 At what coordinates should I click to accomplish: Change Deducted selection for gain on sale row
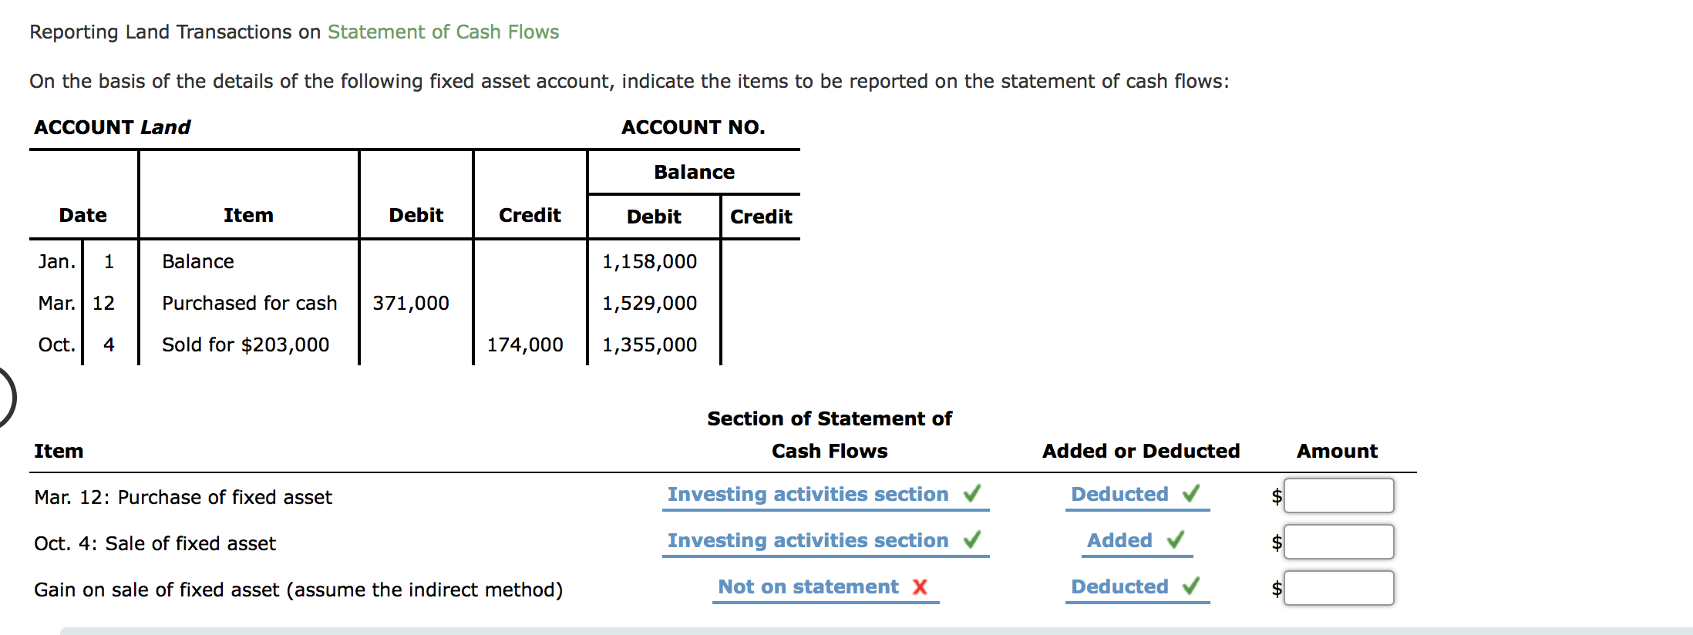(x=1118, y=586)
